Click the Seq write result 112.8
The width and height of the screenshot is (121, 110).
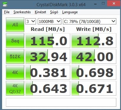coord(94,41)
